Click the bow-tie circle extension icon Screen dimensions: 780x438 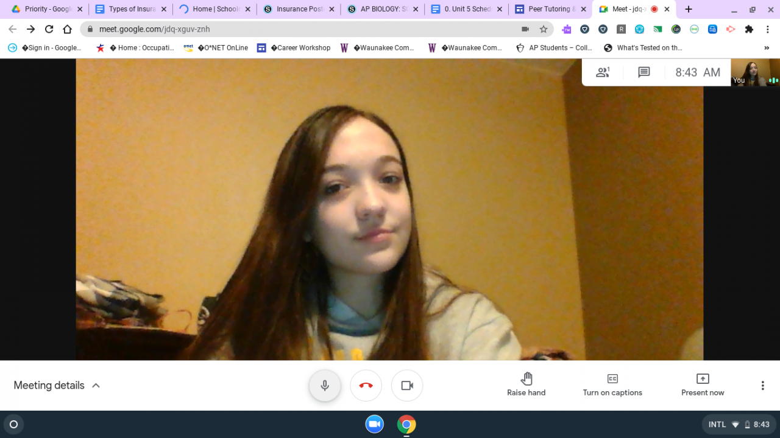[694, 29]
